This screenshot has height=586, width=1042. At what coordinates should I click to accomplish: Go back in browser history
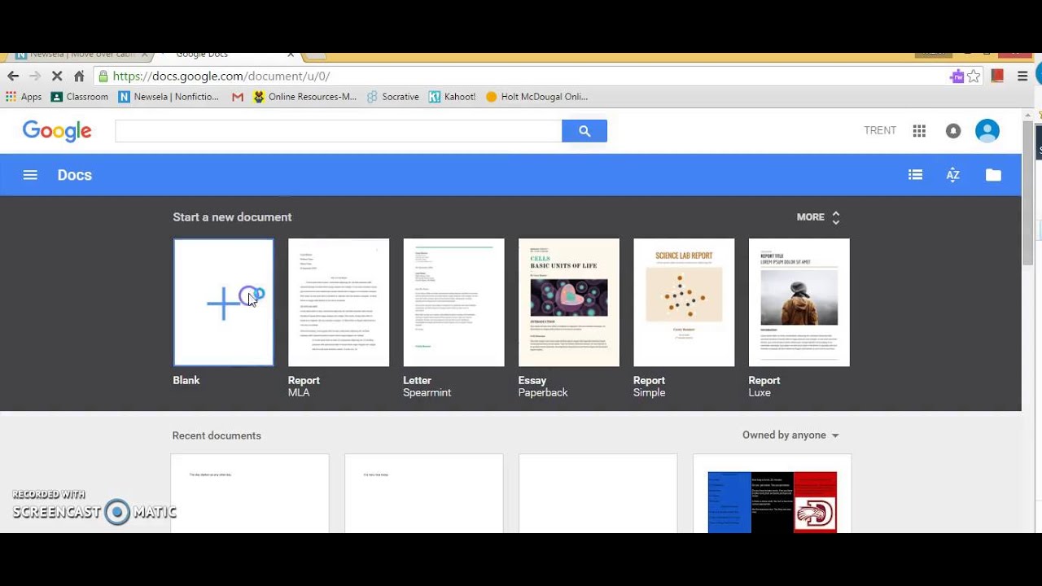[x=13, y=76]
